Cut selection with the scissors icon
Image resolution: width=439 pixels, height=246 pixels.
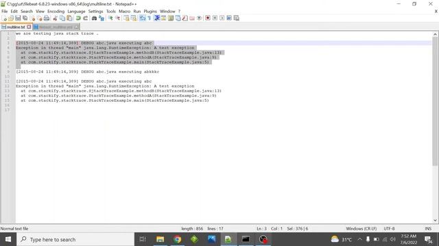point(55,18)
